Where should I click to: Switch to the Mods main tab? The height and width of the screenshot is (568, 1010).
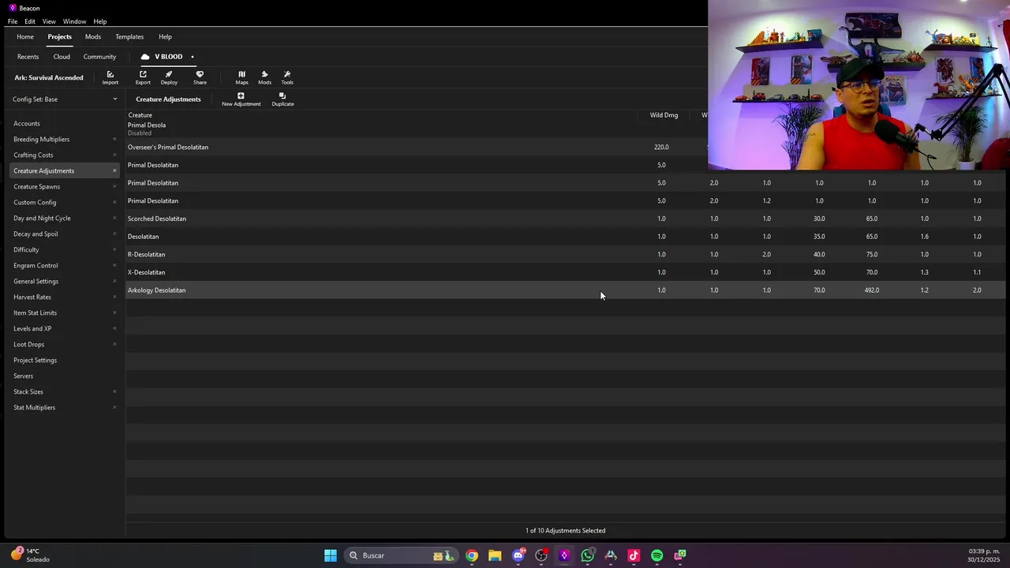click(x=93, y=37)
